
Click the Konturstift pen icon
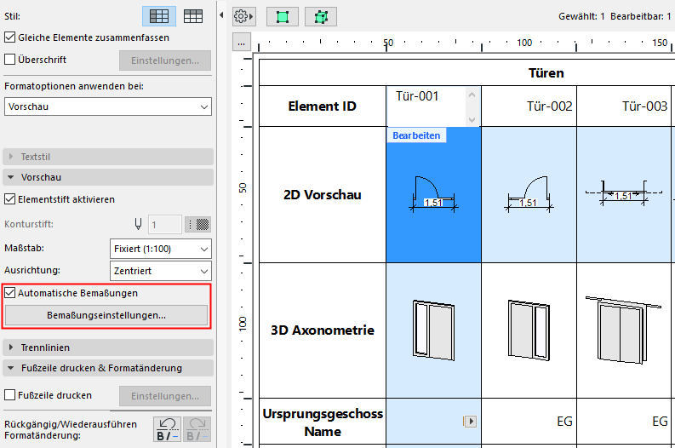click(x=138, y=224)
